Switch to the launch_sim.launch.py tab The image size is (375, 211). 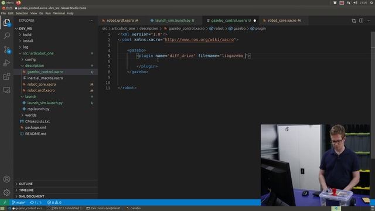pos(172,21)
